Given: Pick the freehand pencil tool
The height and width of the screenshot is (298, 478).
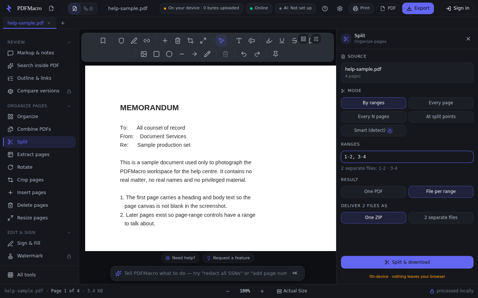Looking at the screenshot, I should tap(207, 54).
